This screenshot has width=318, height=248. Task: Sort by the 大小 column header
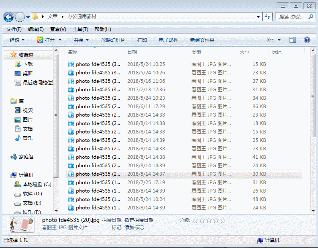(245, 52)
